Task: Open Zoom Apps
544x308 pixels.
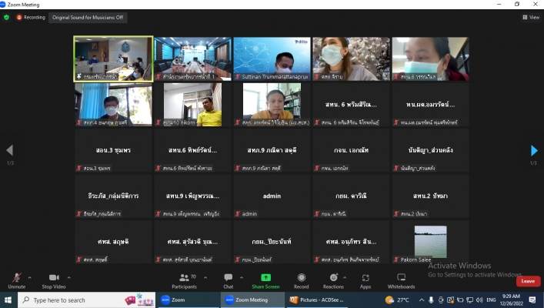Action: tap(365, 281)
